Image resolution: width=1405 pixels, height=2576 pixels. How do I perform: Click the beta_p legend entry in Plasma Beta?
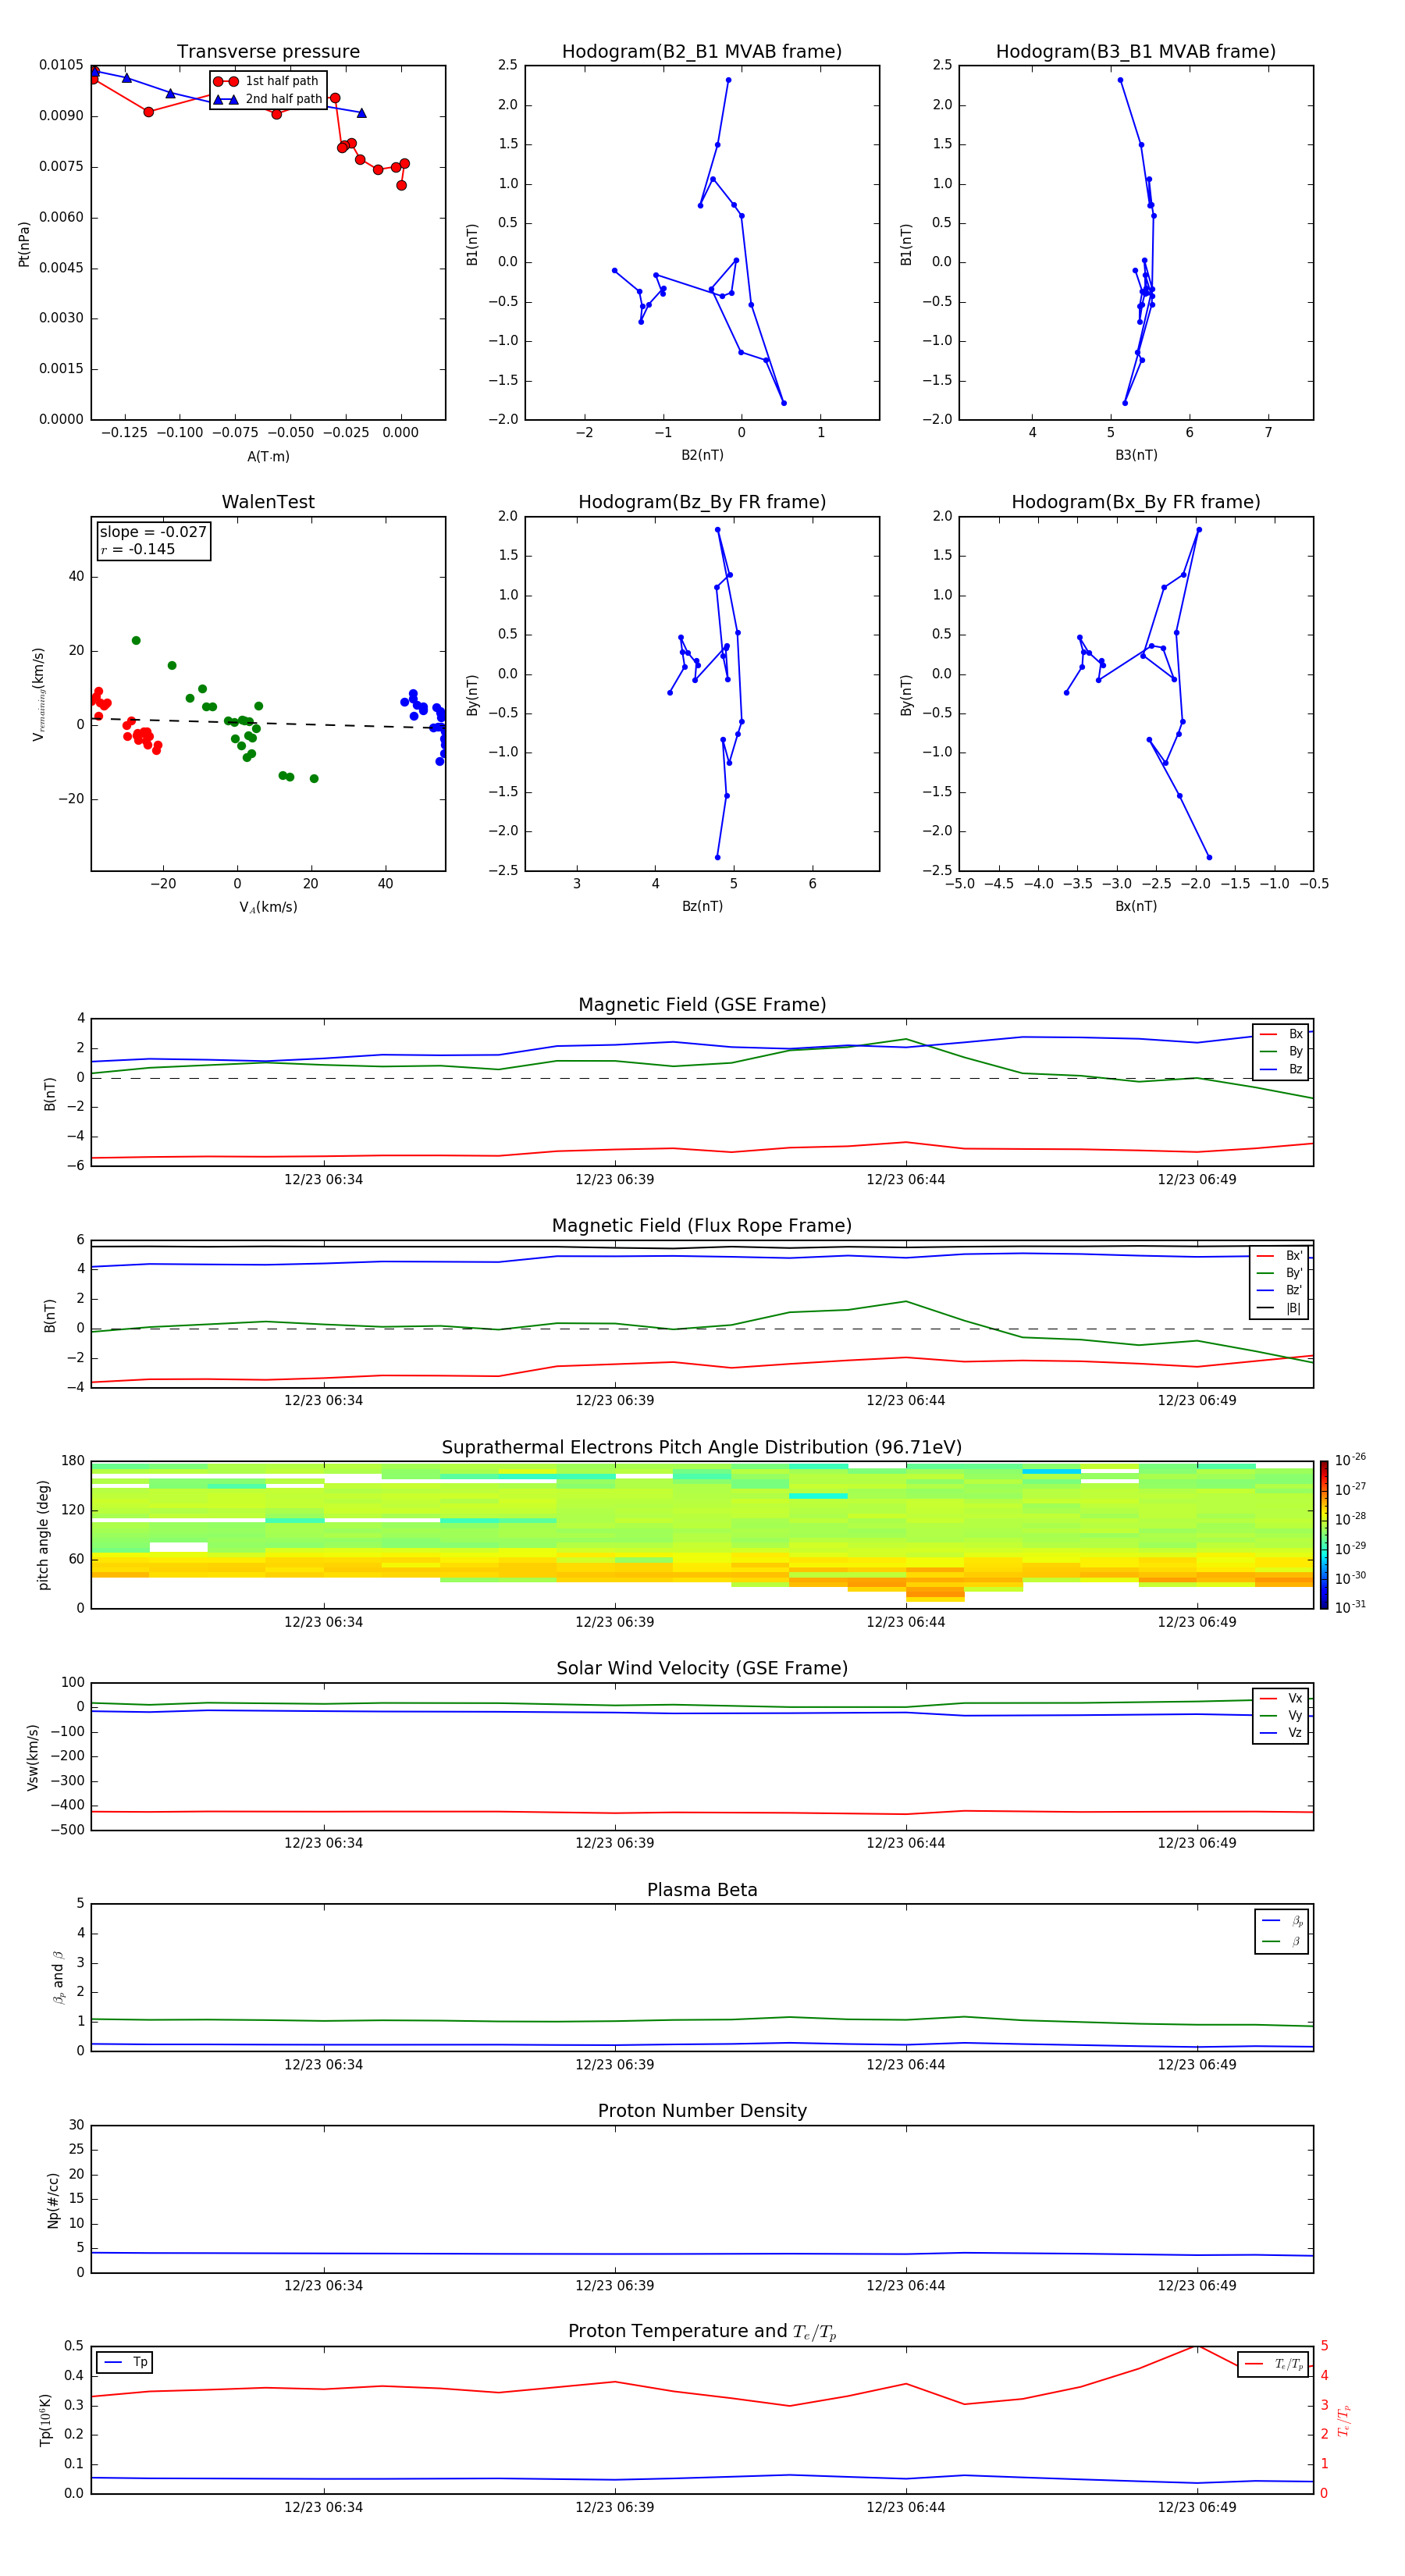coord(1282,1921)
